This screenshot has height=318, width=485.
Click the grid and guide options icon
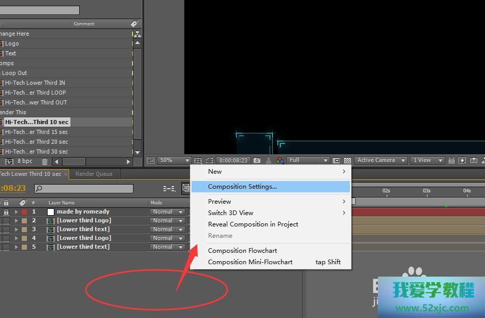click(x=198, y=161)
